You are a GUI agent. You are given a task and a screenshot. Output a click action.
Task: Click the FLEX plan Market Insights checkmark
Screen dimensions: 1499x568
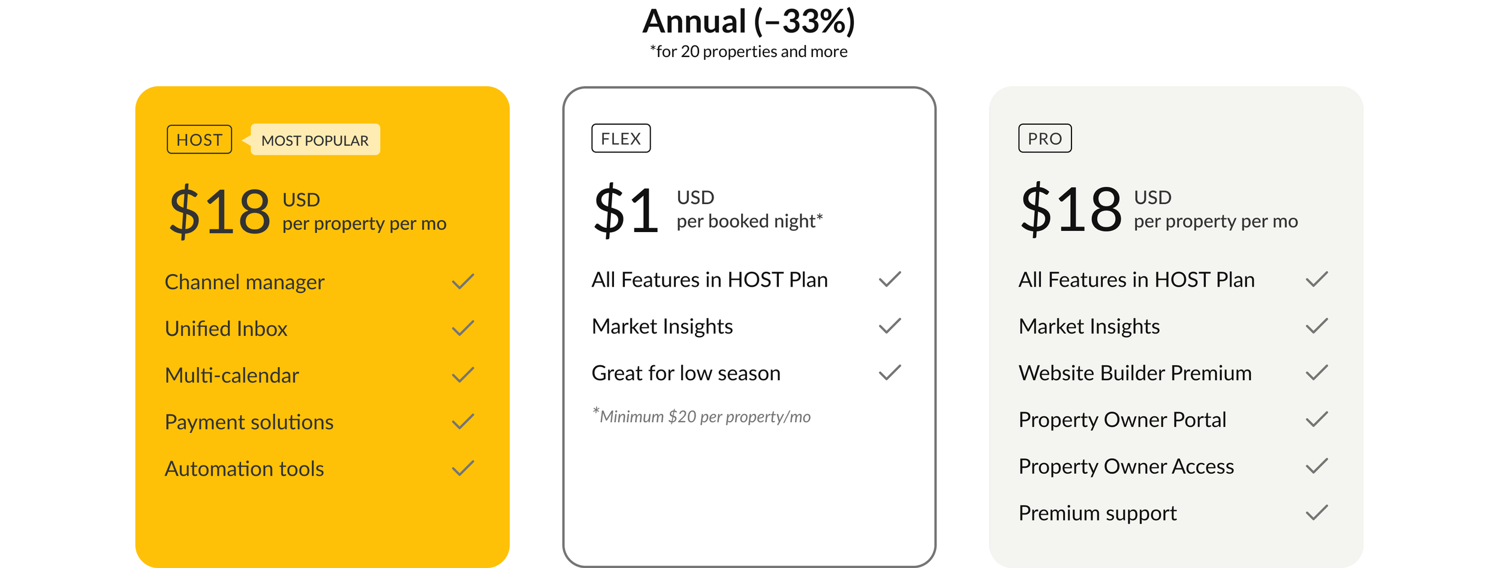(890, 326)
